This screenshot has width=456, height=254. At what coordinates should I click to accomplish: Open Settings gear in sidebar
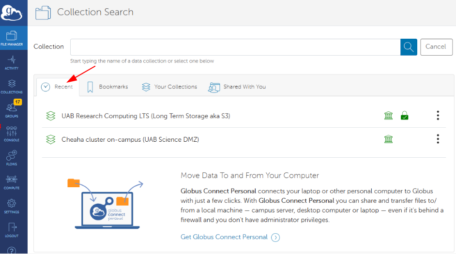tap(12, 206)
